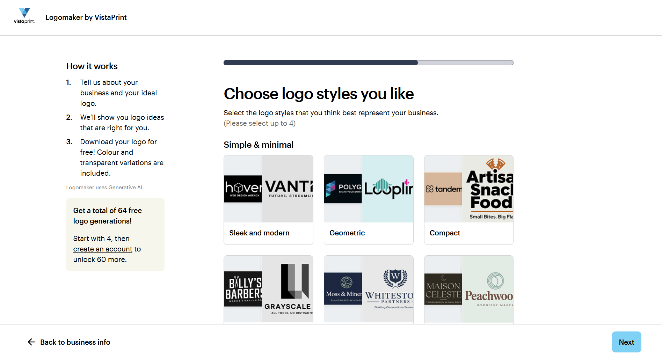662x358 pixels.
Task: Click Back to business info
Action: tap(75, 342)
